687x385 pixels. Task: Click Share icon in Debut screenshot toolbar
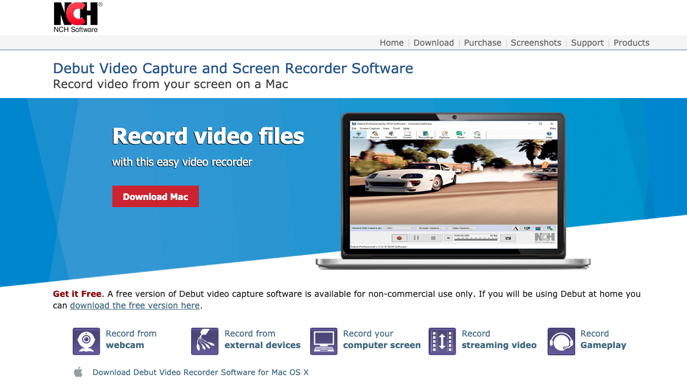[461, 134]
